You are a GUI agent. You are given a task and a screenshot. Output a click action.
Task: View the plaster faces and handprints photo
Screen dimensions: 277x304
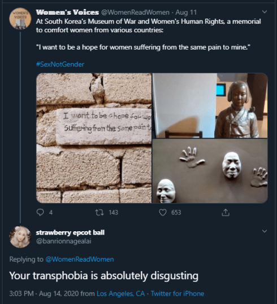(210, 171)
